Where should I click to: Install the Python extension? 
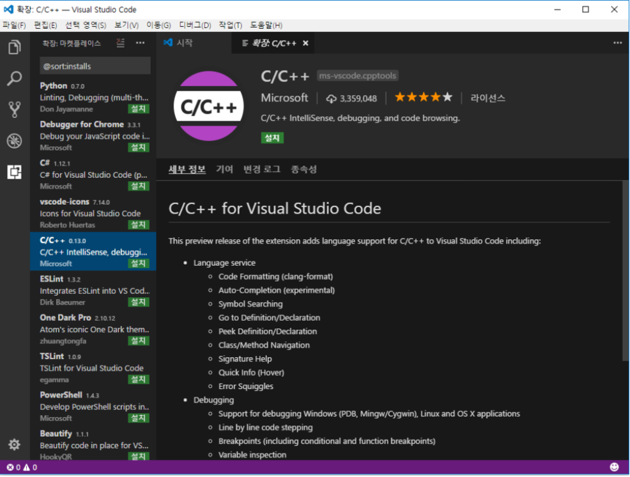[x=139, y=108]
